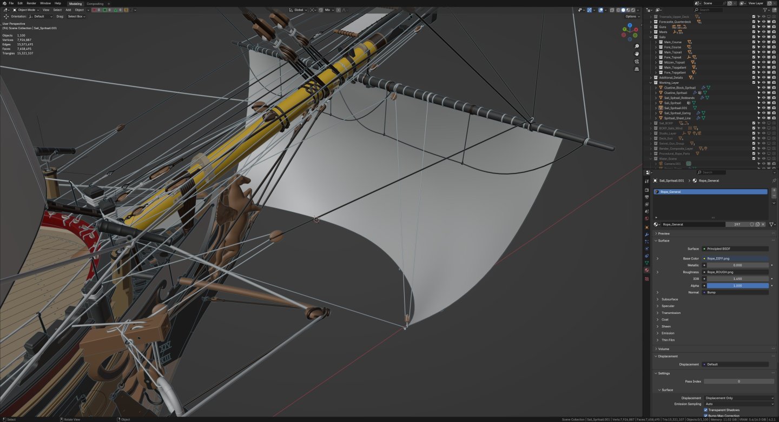Add material slot plus button
This screenshot has width=779, height=422.
774,190
